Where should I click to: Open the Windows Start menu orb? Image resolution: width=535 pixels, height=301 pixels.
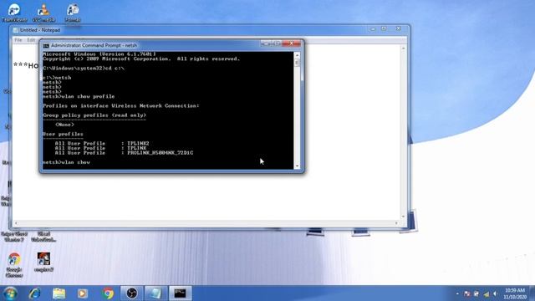coord(10,293)
